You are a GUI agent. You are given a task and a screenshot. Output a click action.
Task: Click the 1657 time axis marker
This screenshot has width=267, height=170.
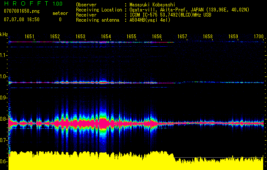182,37
